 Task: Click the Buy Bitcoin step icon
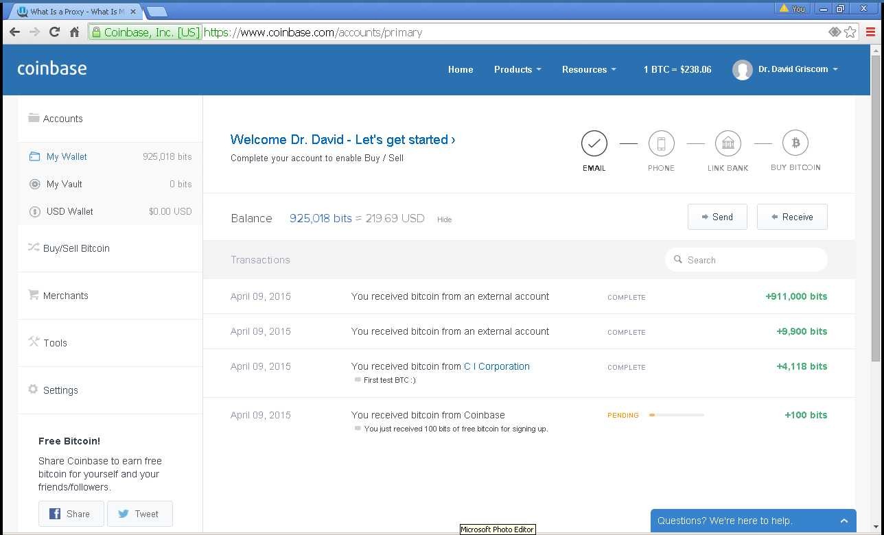795,143
